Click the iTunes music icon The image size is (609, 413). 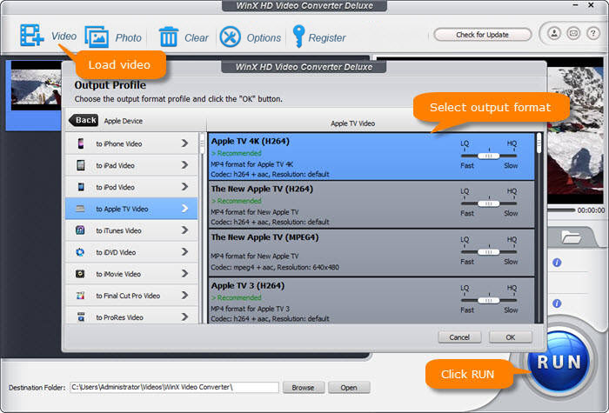tap(80, 230)
